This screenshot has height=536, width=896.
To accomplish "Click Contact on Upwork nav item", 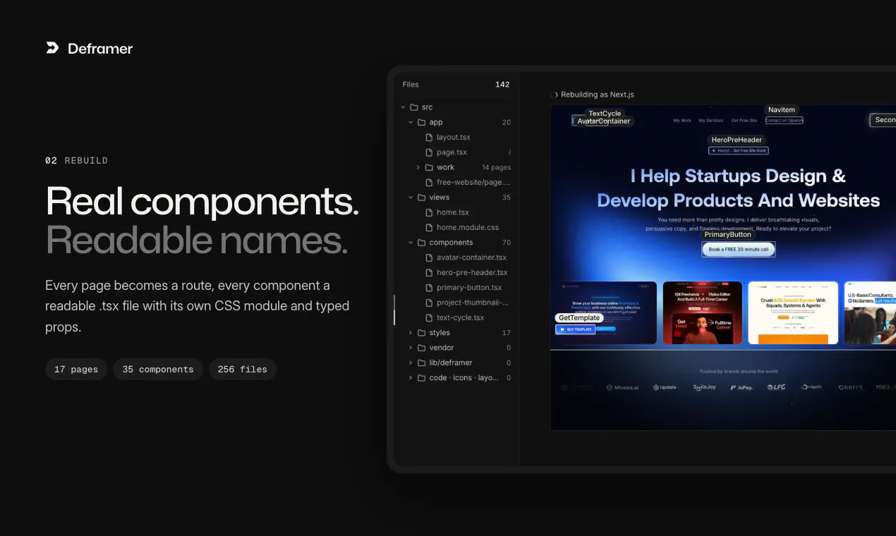I will 785,121.
